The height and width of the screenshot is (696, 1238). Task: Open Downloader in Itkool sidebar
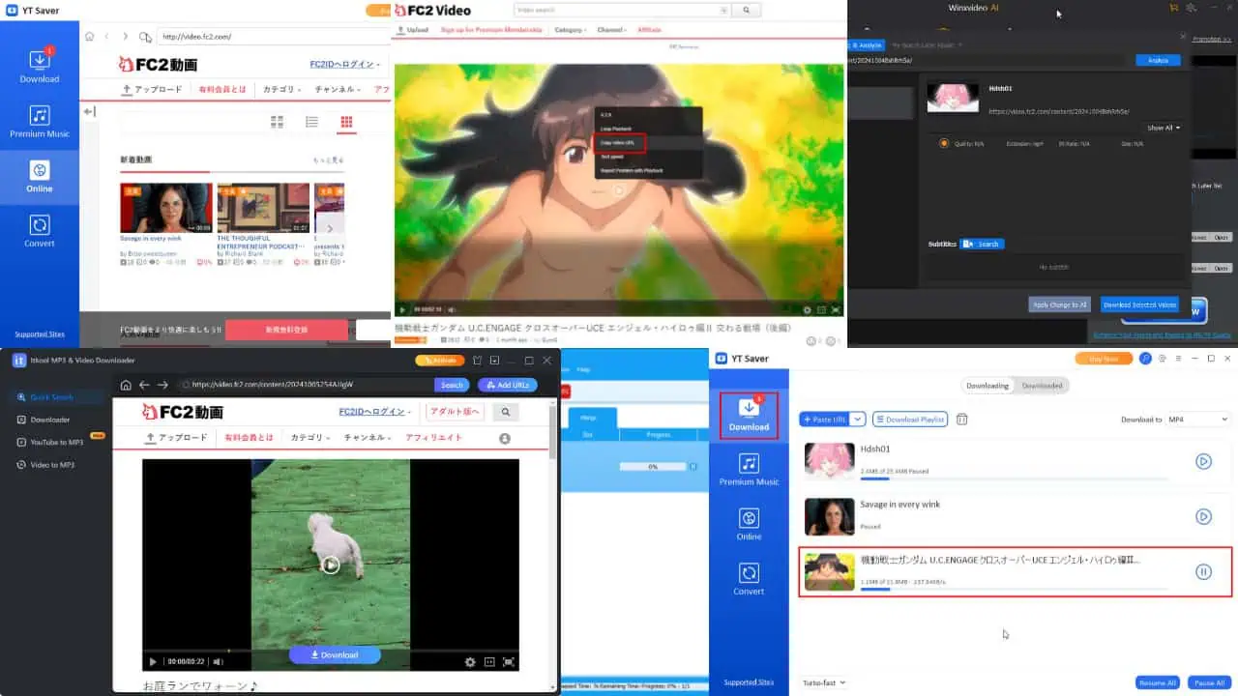tap(44, 420)
